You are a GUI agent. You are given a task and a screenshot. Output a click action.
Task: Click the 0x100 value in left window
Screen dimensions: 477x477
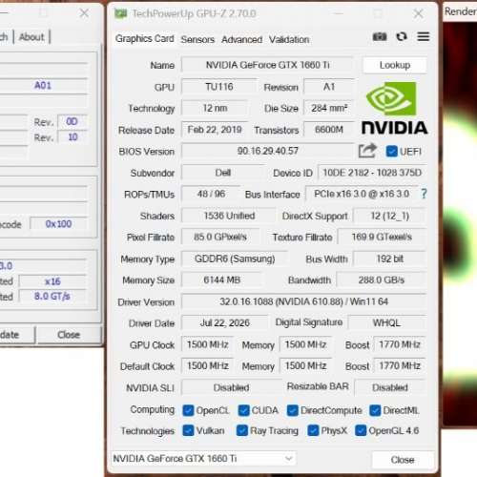(x=58, y=224)
